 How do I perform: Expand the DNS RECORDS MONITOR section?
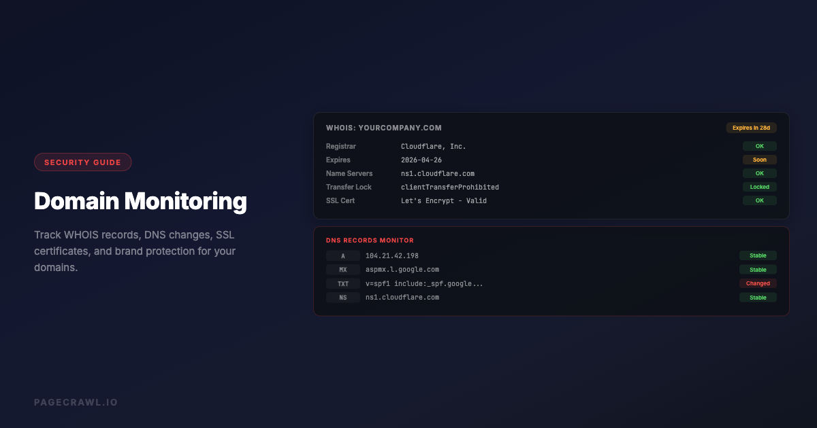pos(370,240)
